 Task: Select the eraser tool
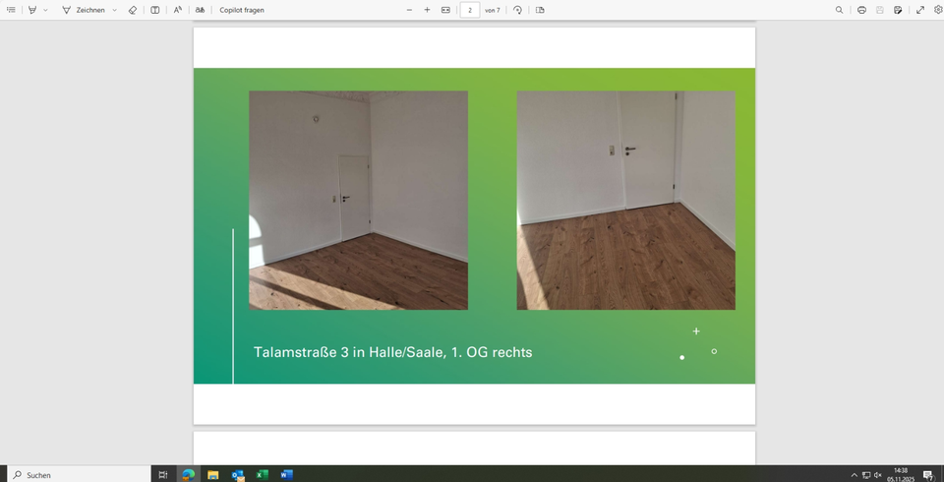click(x=133, y=10)
